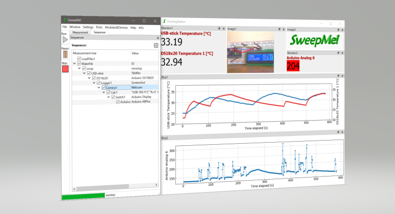Toggle the Loop checkbox
Screen dimensions: 395x214
84,68
